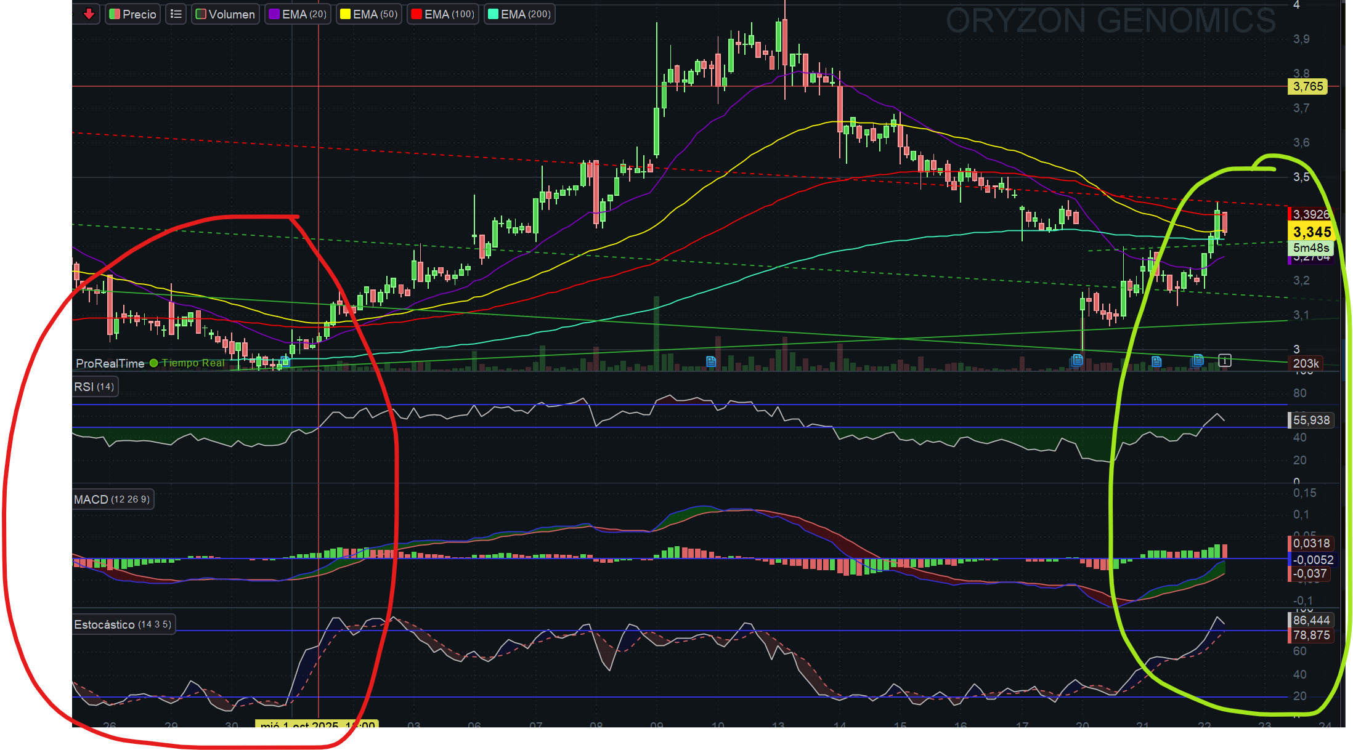Click the stacked news icon near 20 Oct

coord(1077,360)
